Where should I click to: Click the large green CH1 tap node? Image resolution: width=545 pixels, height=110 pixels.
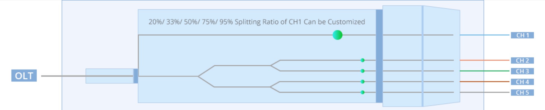(x=337, y=35)
